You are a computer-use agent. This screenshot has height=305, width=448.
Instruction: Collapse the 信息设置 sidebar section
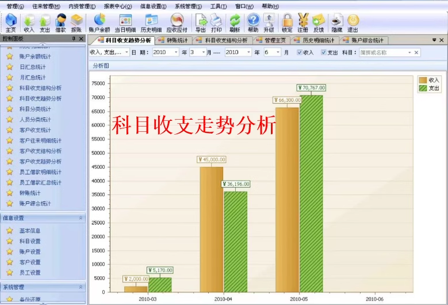81,218
